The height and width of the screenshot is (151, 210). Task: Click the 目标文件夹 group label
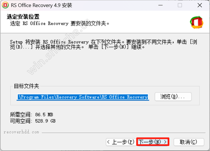pyautogui.click(x=27, y=86)
